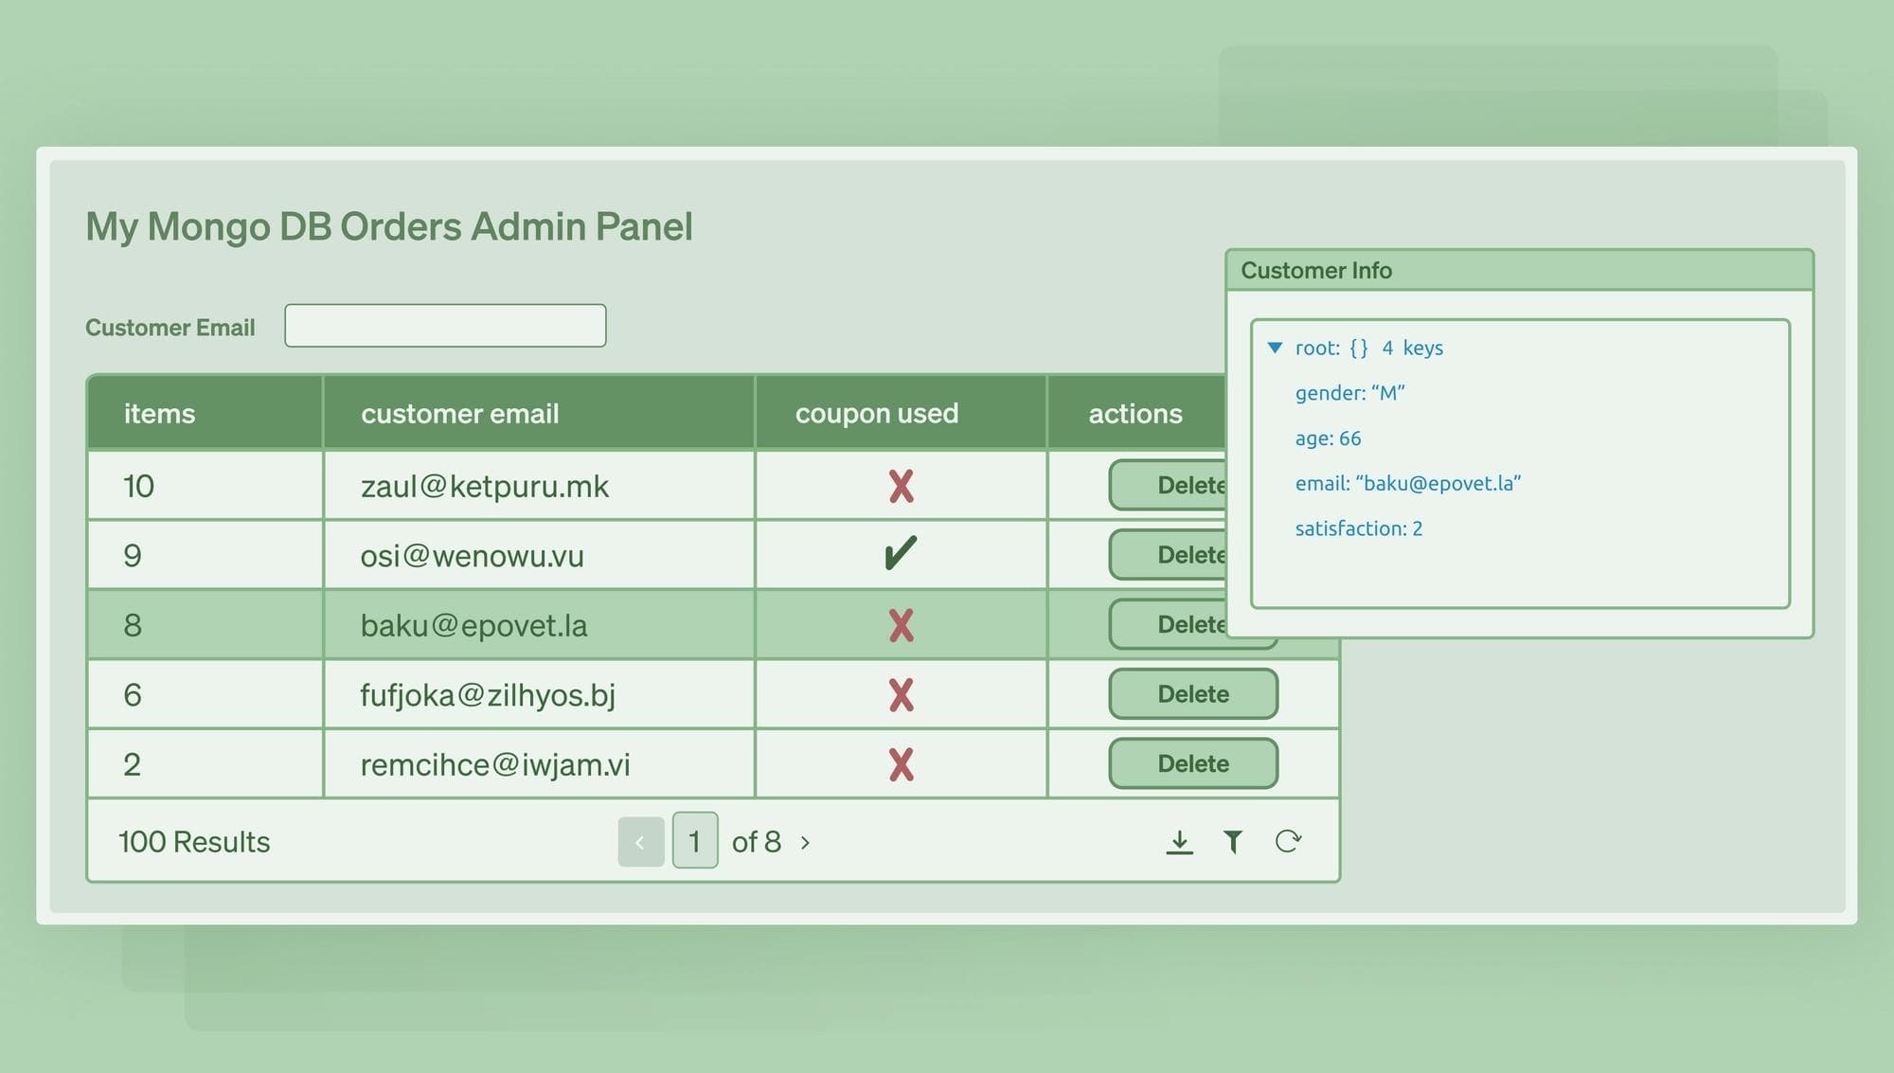Click the previous page chevron
1894x1073 pixels.
[x=642, y=842]
